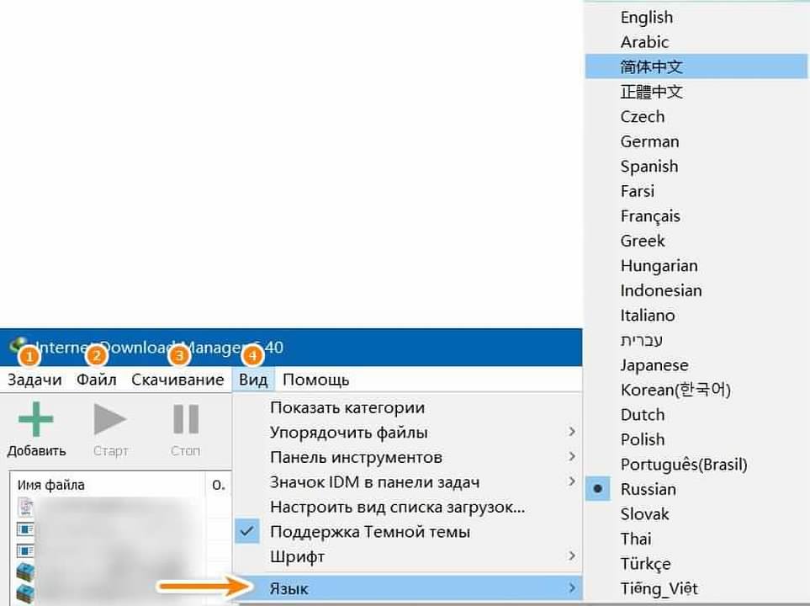The image size is (810, 606).
Task: Choose Показать категории from the Вид menu
Action: tap(408, 407)
